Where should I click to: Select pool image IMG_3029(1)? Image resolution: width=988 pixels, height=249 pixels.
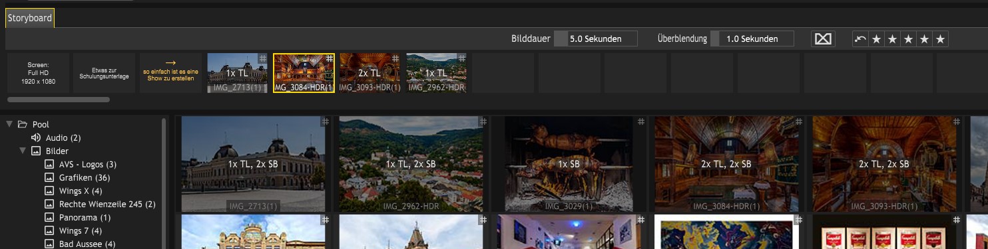click(x=569, y=164)
